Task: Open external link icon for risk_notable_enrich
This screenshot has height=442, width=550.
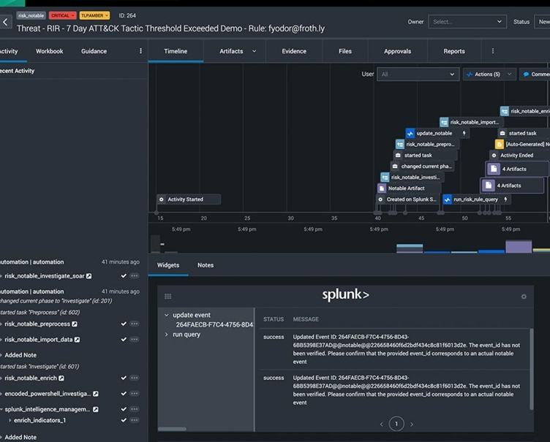Action: pos(61,378)
